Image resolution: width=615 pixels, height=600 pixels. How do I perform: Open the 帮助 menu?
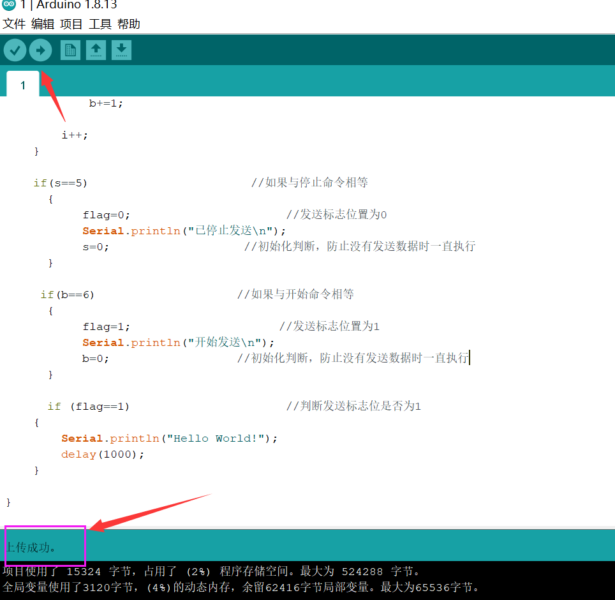click(129, 24)
